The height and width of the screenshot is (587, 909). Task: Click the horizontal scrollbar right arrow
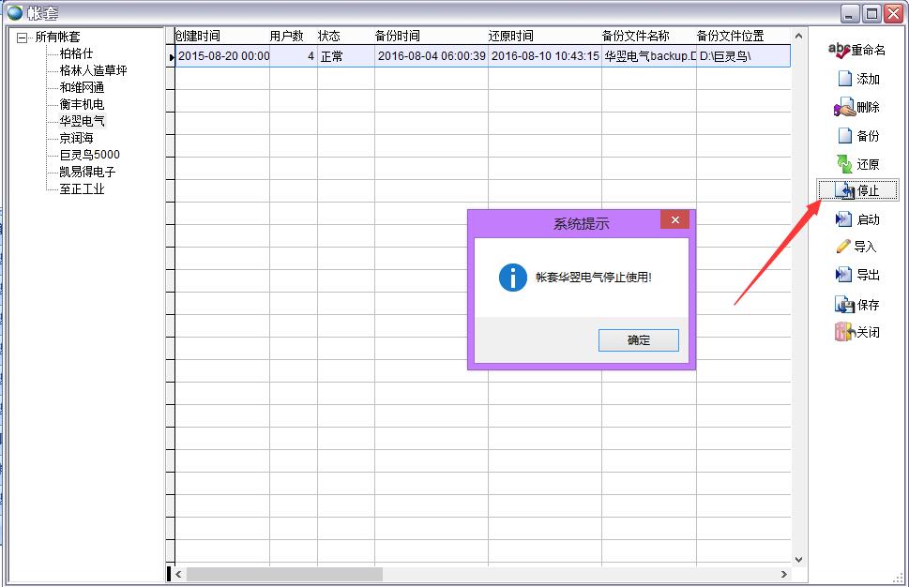784,574
